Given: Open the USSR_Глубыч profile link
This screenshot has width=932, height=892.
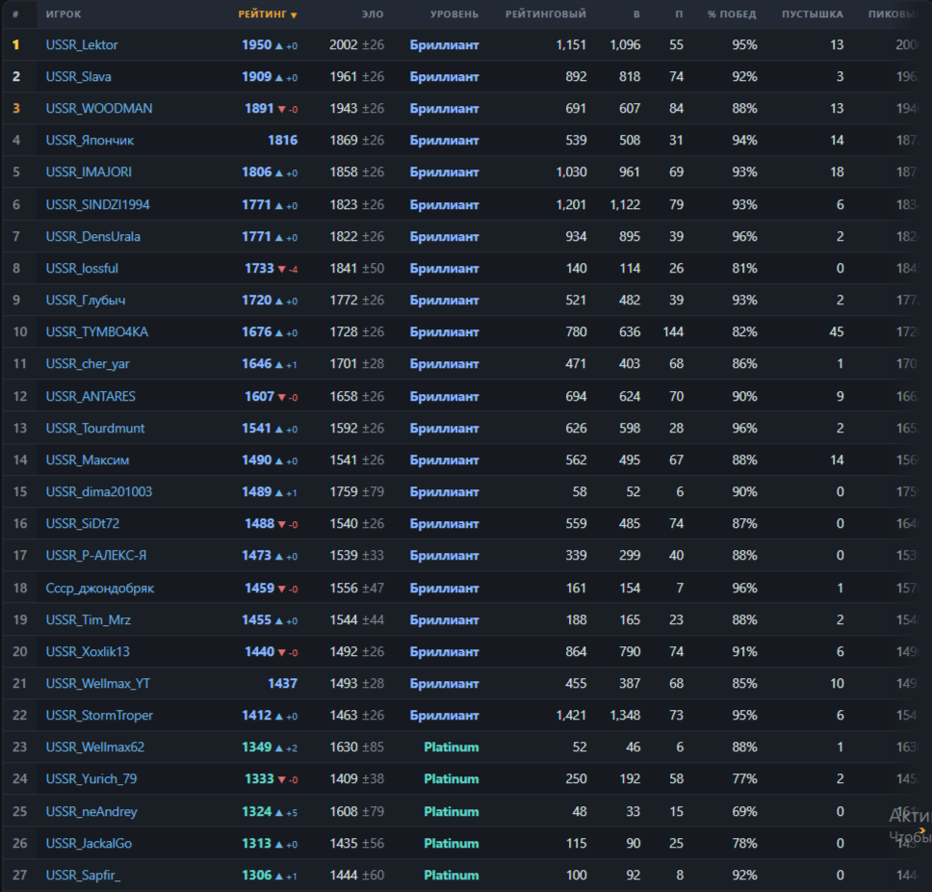Looking at the screenshot, I should (86, 301).
